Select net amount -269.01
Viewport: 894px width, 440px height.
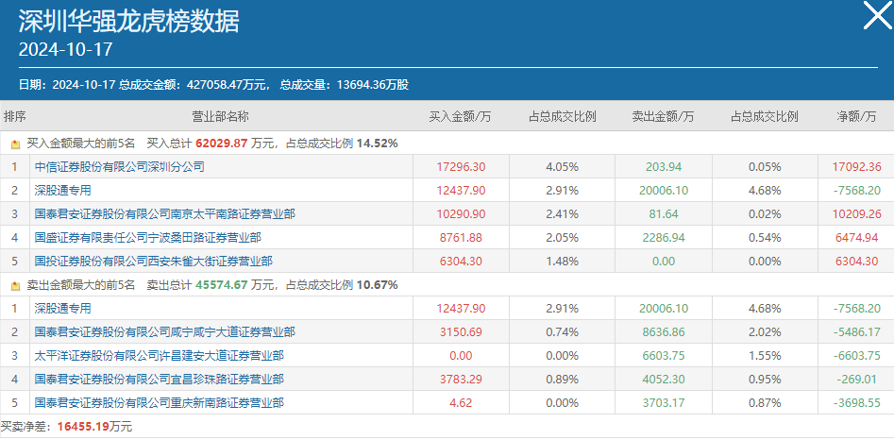[856, 380]
